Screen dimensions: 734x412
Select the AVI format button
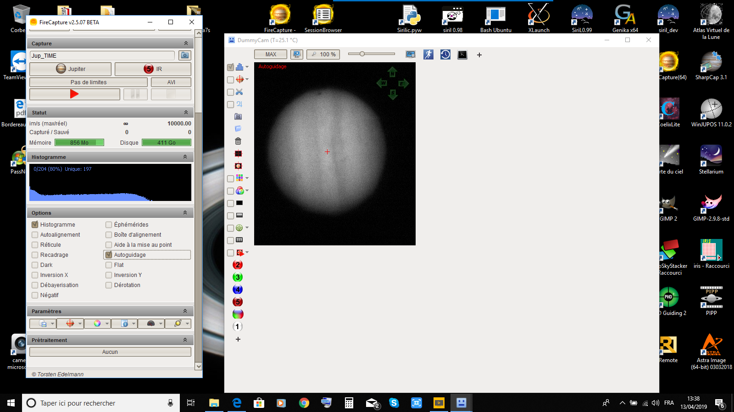(x=171, y=82)
